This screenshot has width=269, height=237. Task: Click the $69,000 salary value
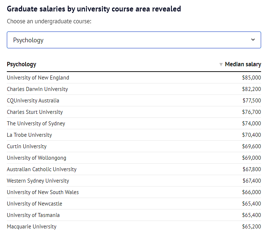tap(251, 158)
